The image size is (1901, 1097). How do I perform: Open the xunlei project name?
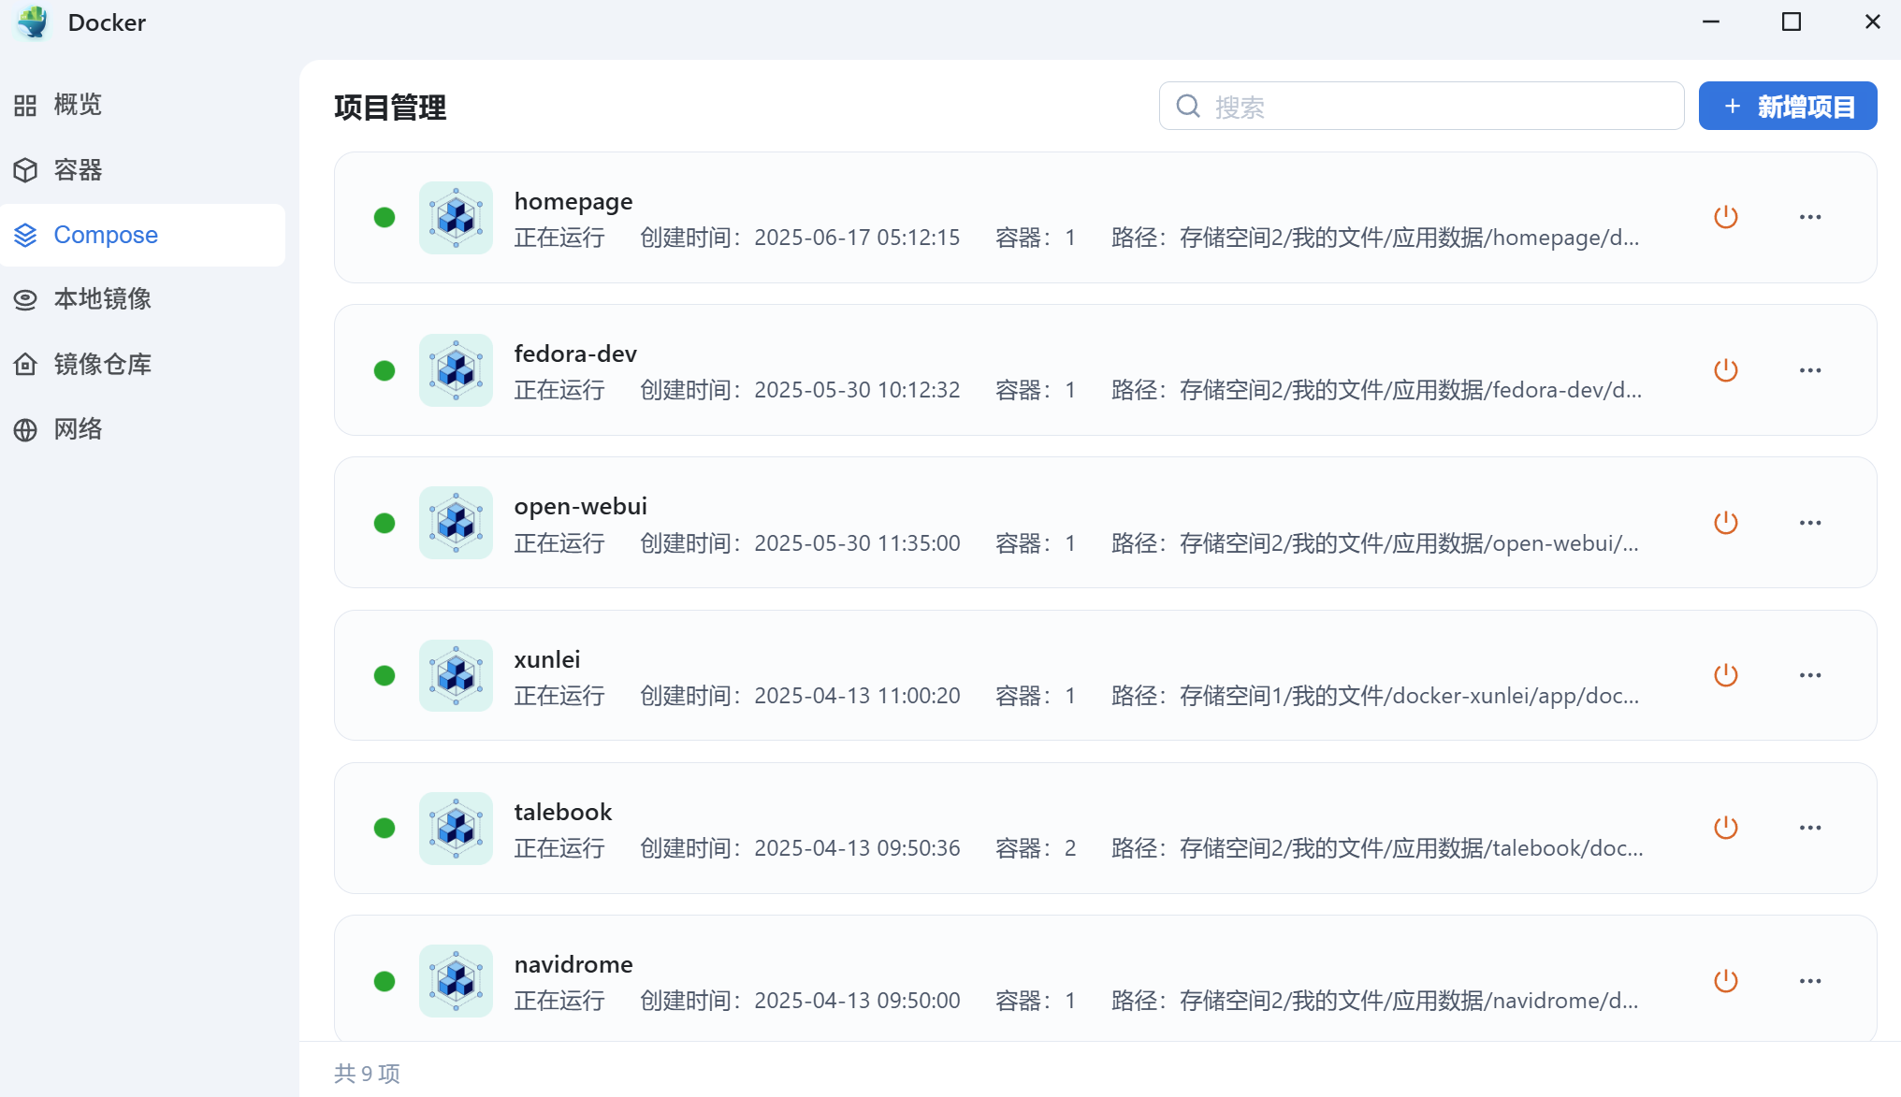pos(547,659)
